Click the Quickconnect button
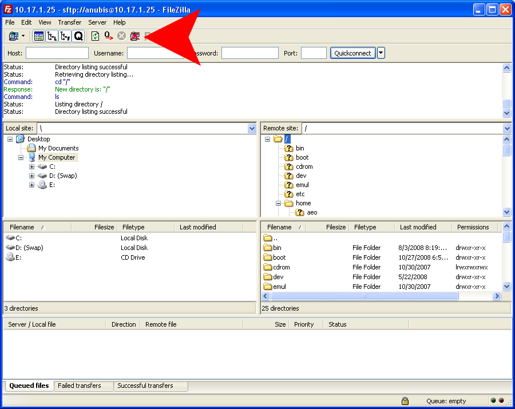The height and width of the screenshot is (409, 515). coord(352,53)
